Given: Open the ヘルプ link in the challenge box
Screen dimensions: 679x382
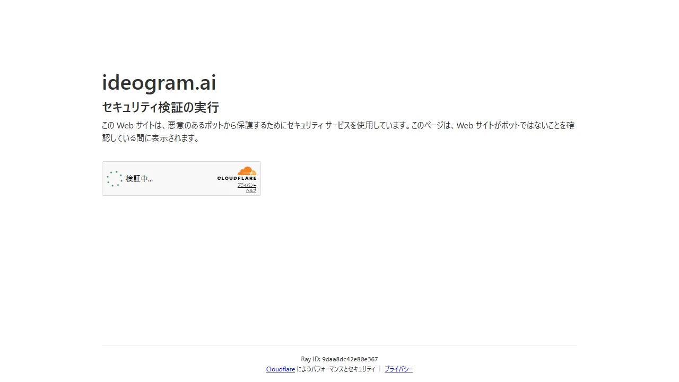Looking at the screenshot, I should (249, 190).
